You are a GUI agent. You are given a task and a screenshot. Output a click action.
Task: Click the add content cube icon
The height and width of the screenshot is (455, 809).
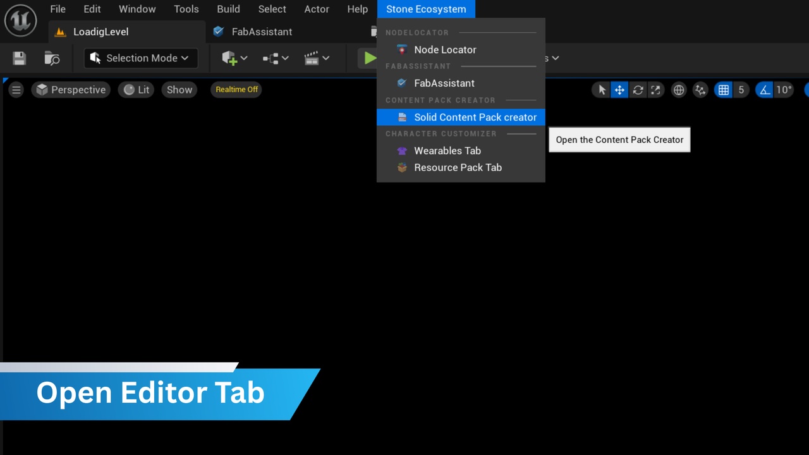point(229,58)
